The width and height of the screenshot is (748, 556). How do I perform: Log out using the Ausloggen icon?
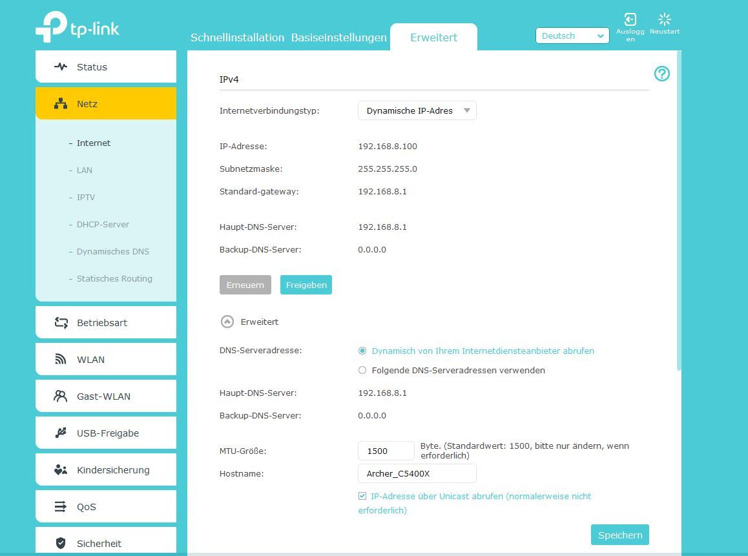pyautogui.click(x=630, y=20)
